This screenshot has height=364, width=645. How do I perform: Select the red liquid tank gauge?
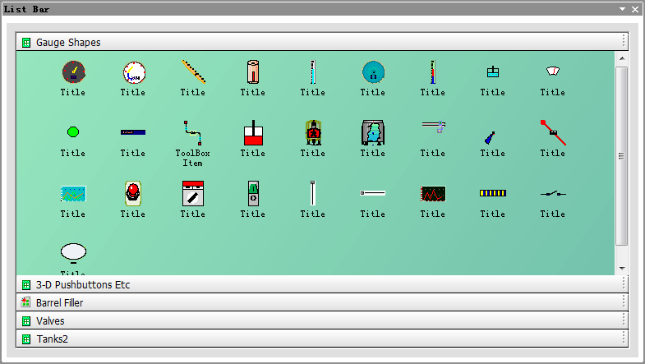click(252, 132)
